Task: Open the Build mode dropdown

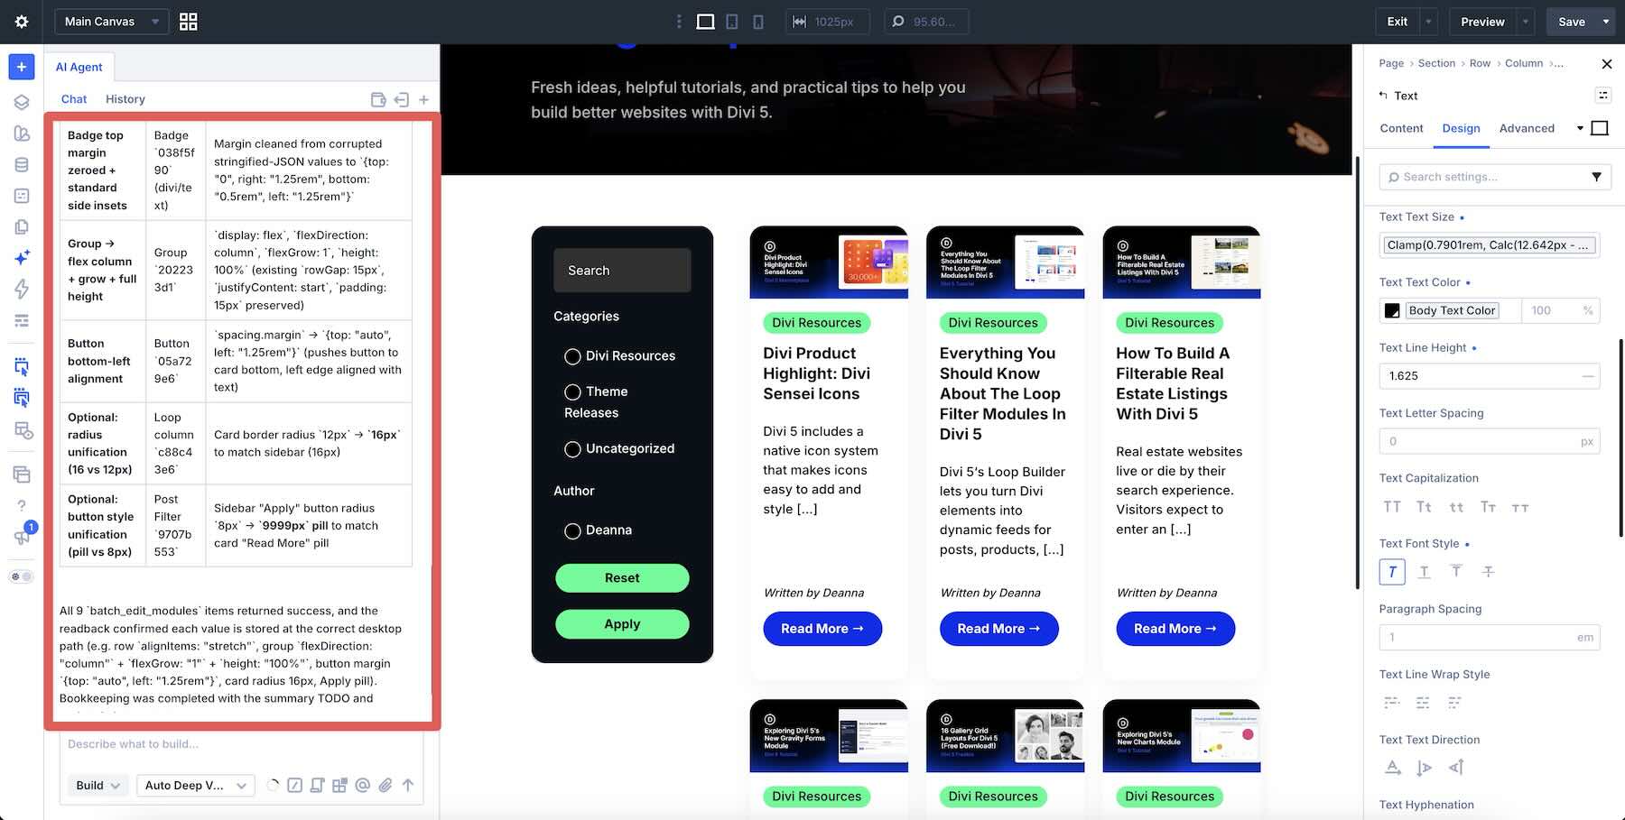Action: click(97, 785)
